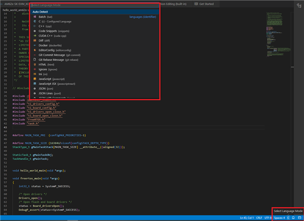Click the yellow JavaScript icon
304x221 pixels.
click(34, 79)
